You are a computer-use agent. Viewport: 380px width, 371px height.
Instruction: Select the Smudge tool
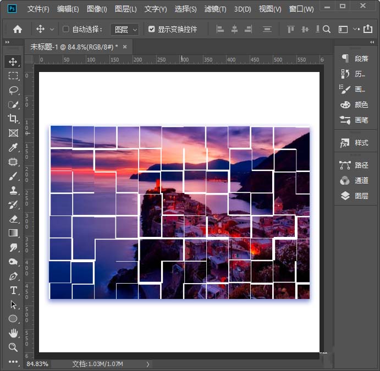pyautogui.click(x=13, y=247)
